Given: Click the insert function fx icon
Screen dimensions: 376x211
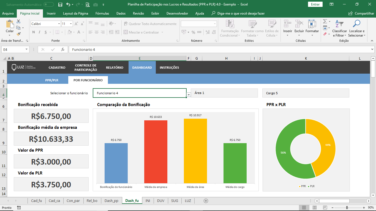Looking at the screenshot, I should click(63, 49).
